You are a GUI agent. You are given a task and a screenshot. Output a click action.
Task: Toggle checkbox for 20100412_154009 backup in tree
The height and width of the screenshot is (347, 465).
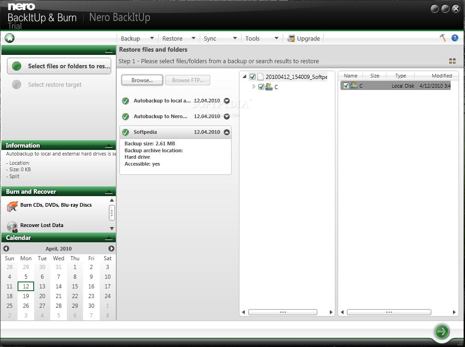pyautogui.click(x=252, y=77)
